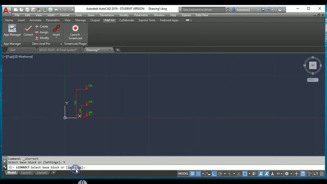Click the Clean Screen icon in status bar
Screen dimensions: 327x184
[316, 174]
